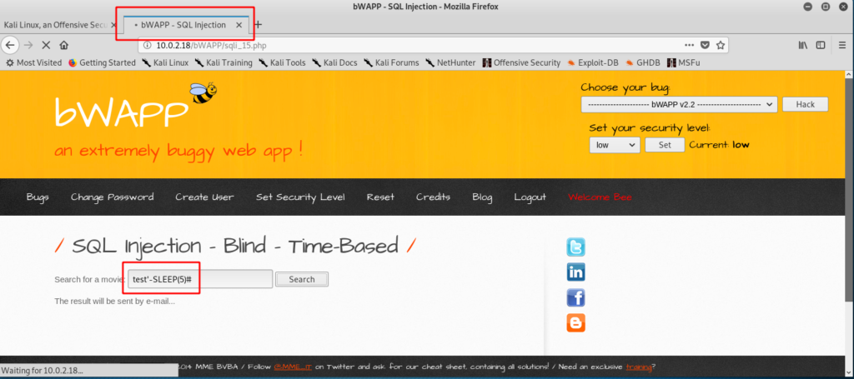Click the Set security level button
This screenshot has height=379, width=854.
click(665, 145)
